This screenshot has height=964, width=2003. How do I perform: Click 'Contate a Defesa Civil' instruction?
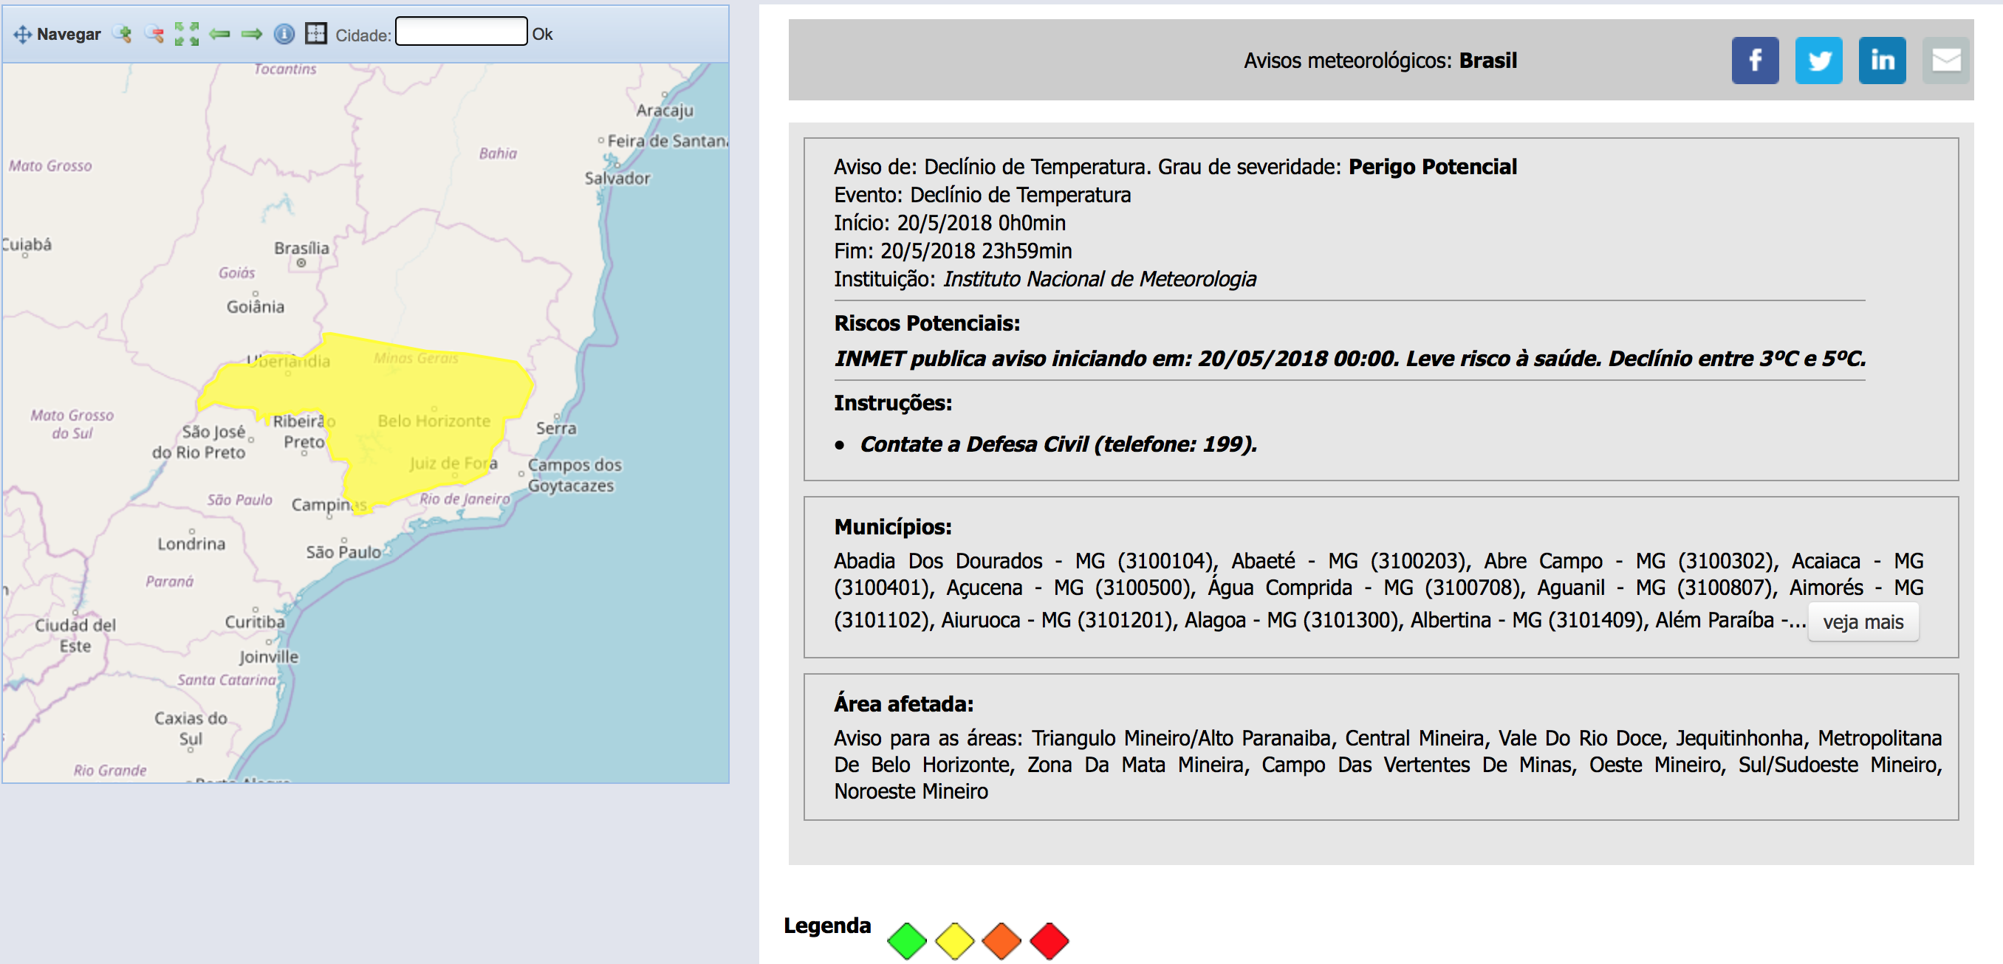[1058, 444]
